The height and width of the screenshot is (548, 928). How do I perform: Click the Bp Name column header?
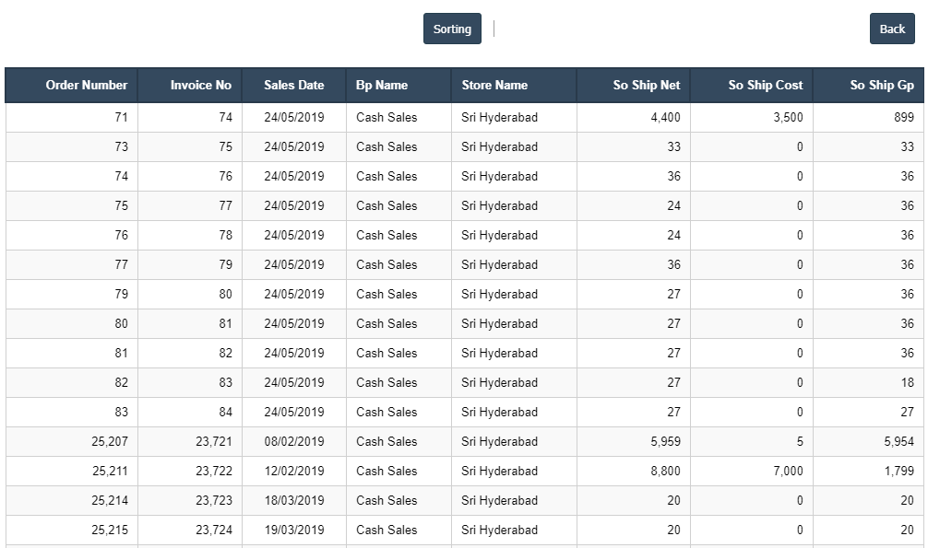coord(382,85)
